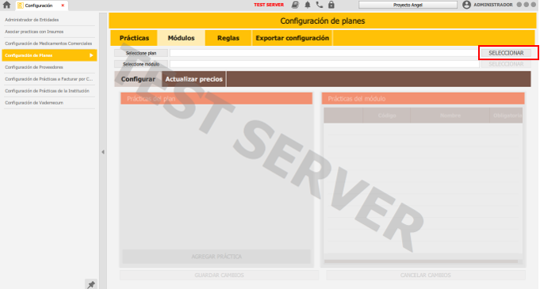Image resolution: width=540 pixels, height=289 pixels.
Task: Click the ADMINISTRADOR user name
Action: [492, 5]
